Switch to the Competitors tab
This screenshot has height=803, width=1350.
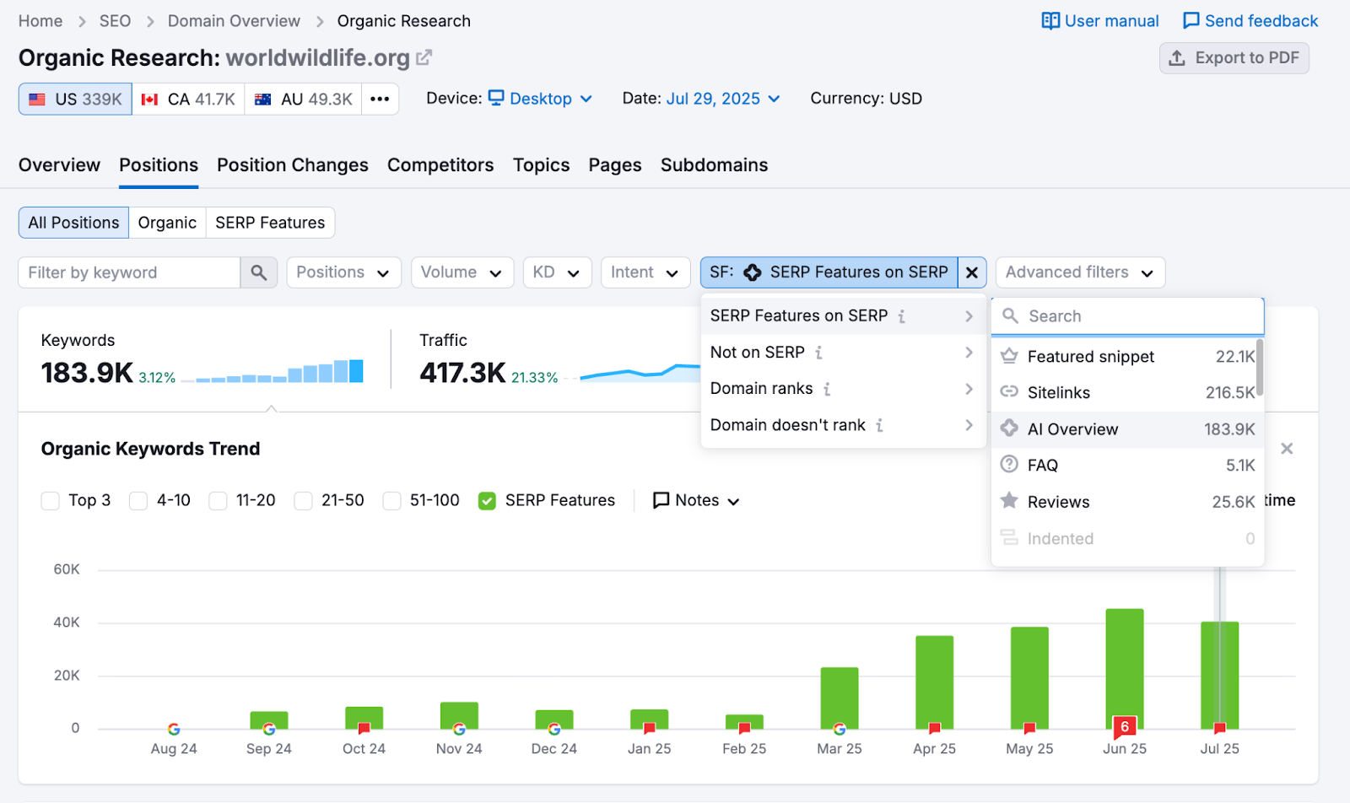440,164
